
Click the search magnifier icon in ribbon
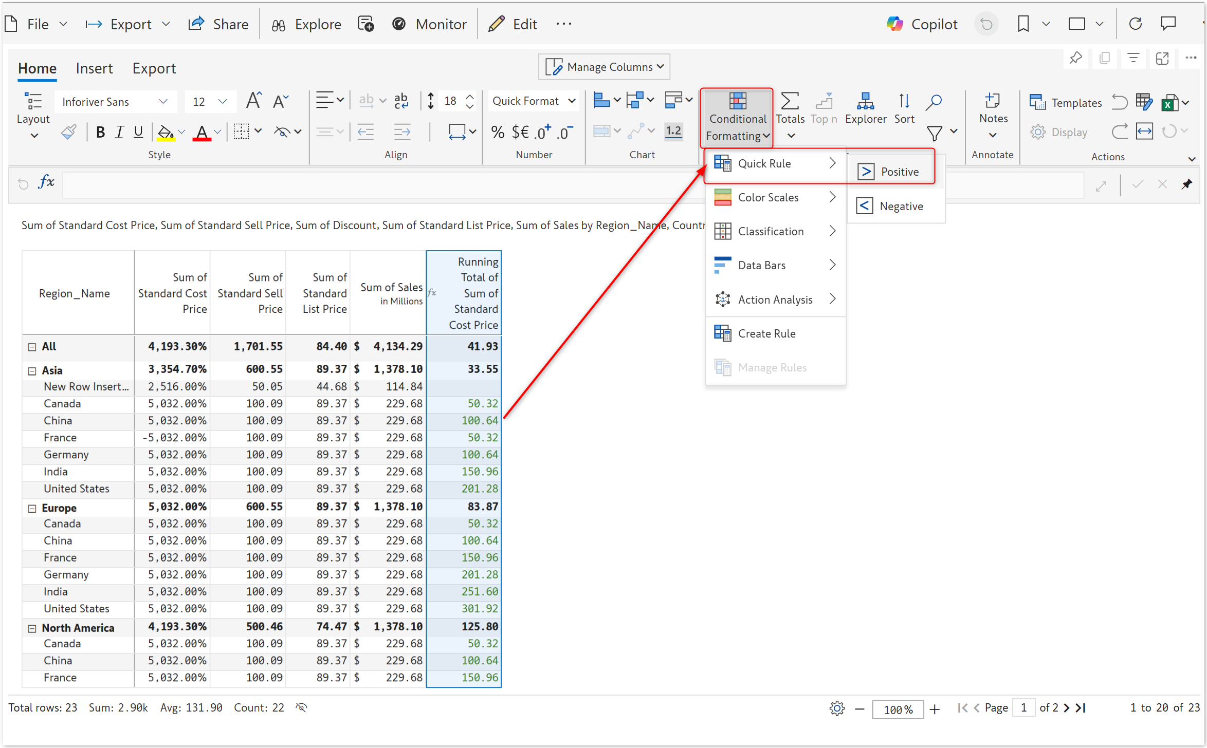(933, 102)
